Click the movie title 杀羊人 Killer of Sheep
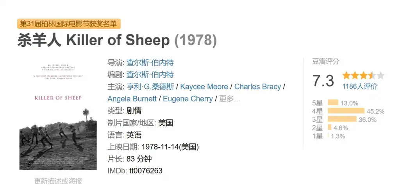This screenshot has width=400, height=196. pyautogui.click(x=94, y=41)
